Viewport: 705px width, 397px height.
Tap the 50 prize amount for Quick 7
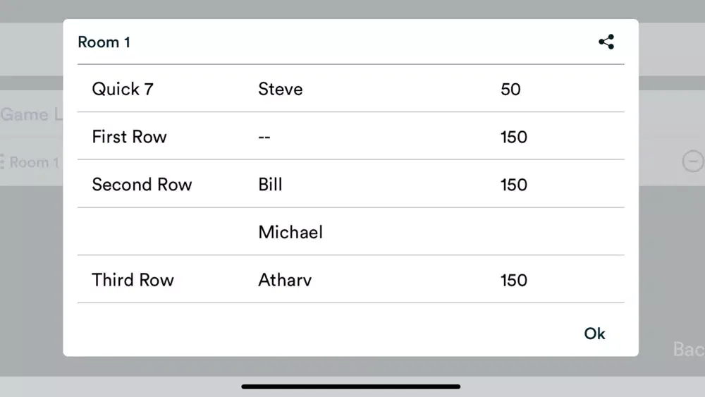(x=510, y=90)
